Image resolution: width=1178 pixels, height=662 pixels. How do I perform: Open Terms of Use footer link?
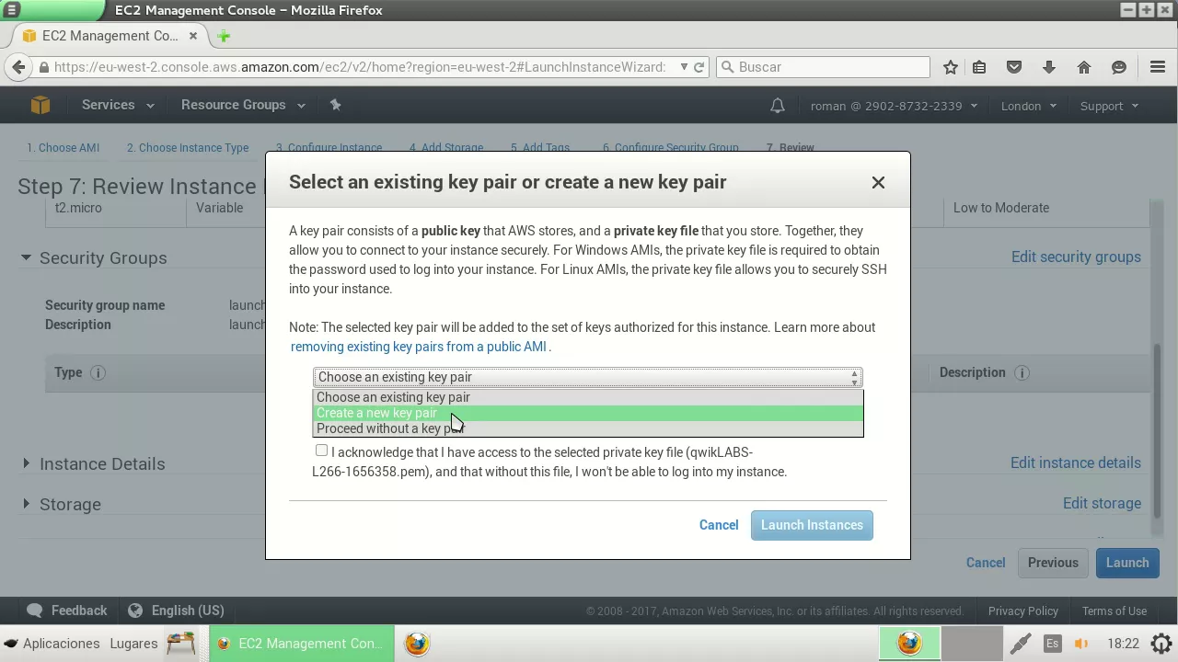(1114, 611)
